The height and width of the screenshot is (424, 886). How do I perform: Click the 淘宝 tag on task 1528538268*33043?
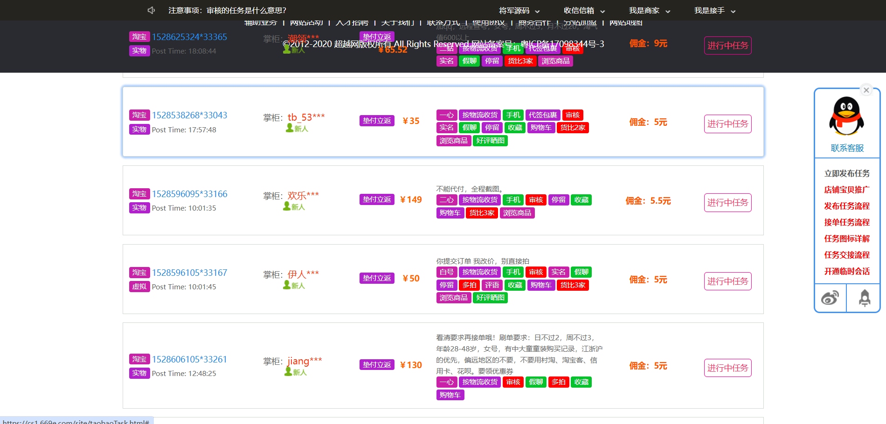(x=139, y=115)
